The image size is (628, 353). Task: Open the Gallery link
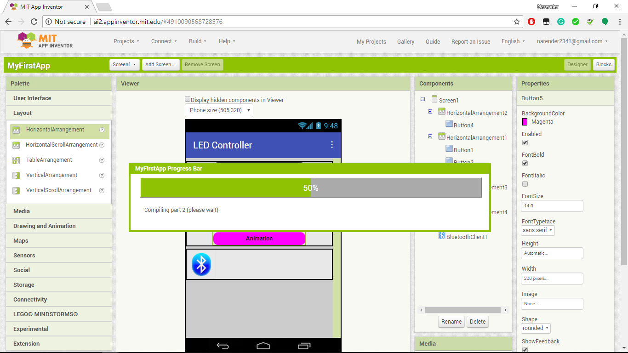pos(406,42)
